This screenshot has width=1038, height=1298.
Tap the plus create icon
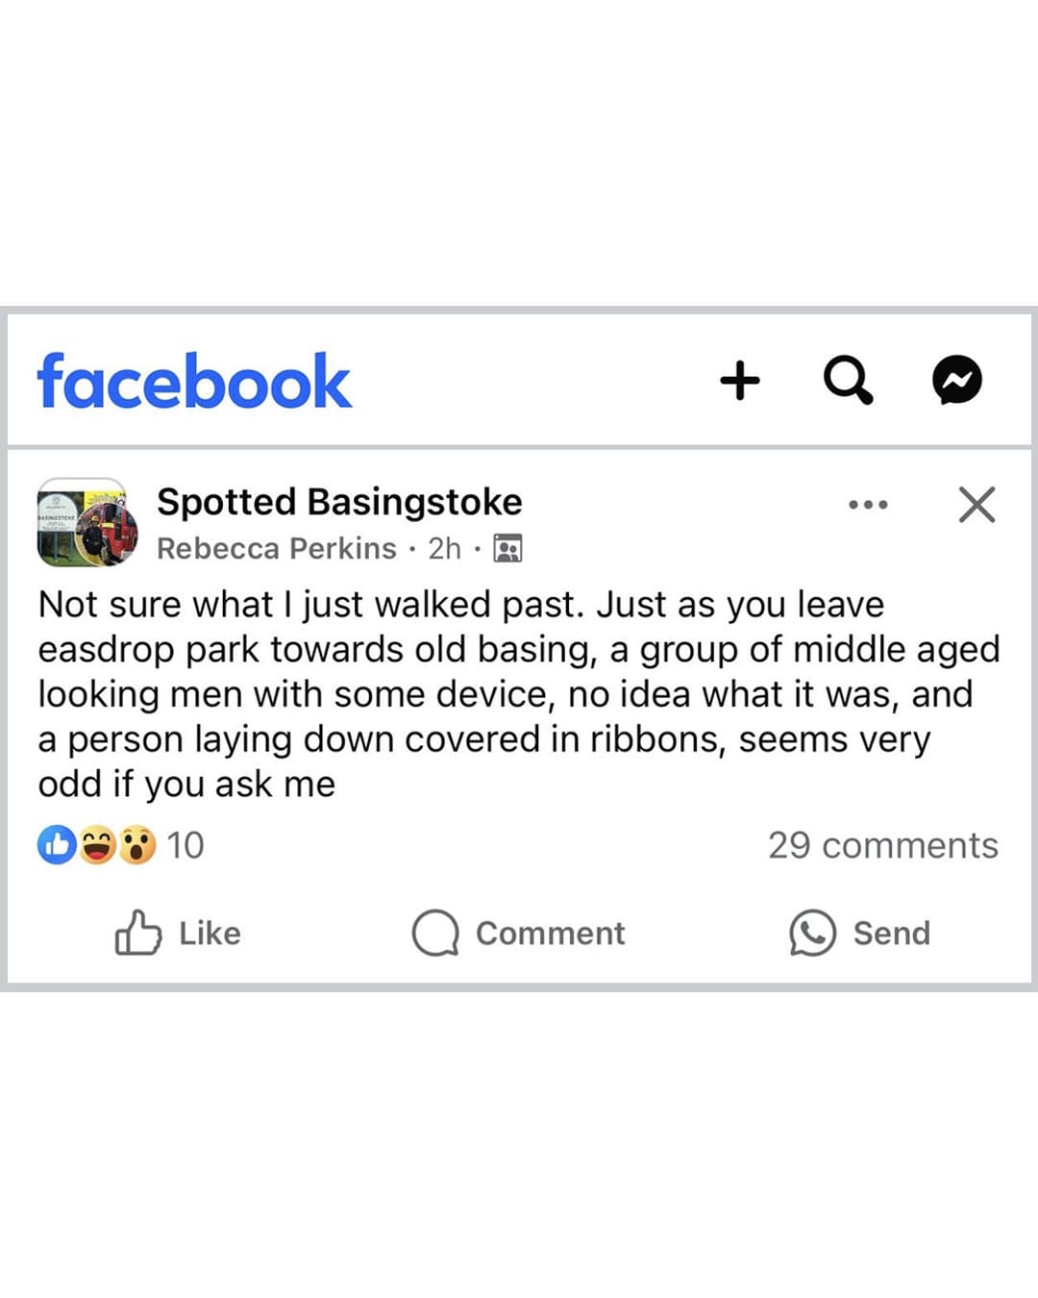pos(740,381)
